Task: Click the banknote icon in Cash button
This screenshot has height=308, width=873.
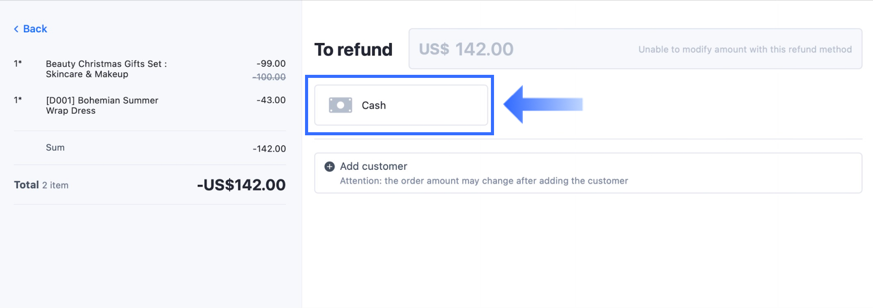Action: tap(340, 105)
